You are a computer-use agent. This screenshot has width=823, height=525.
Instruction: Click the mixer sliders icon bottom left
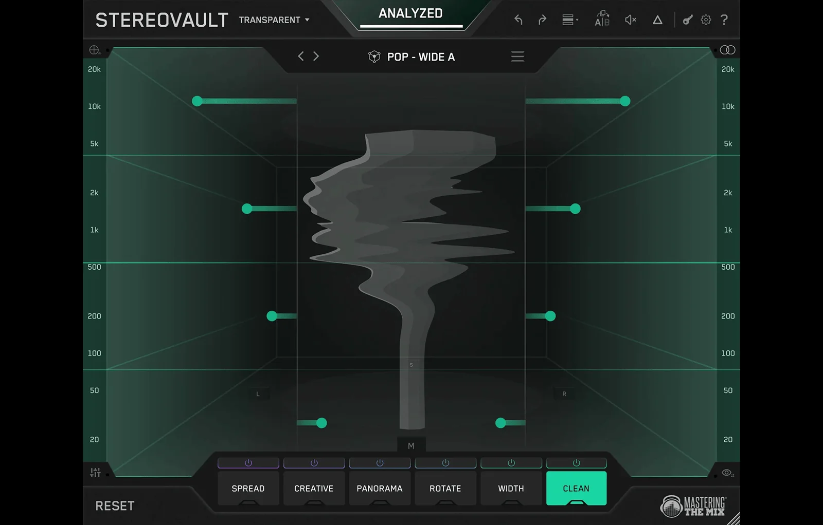[x=95, y=473]
